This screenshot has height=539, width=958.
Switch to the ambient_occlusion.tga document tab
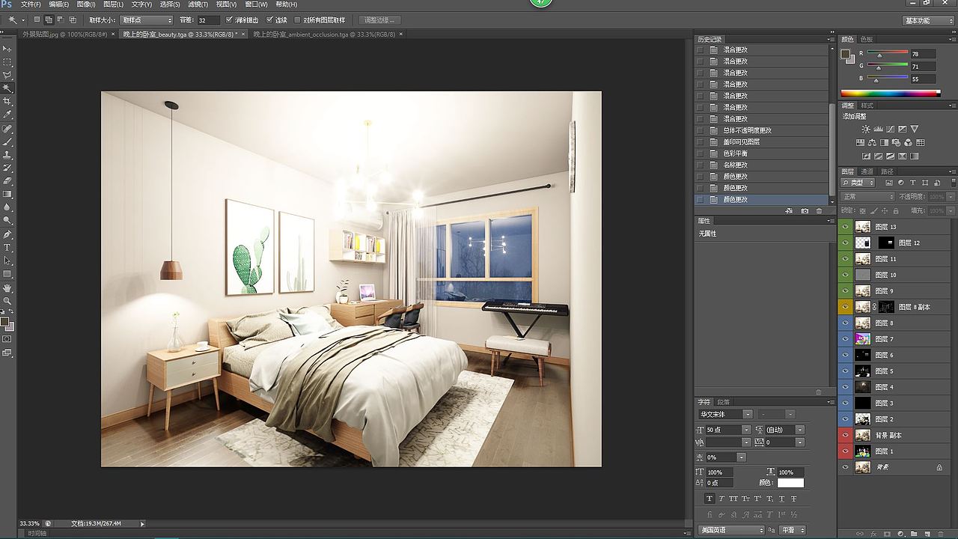(324, 34)
